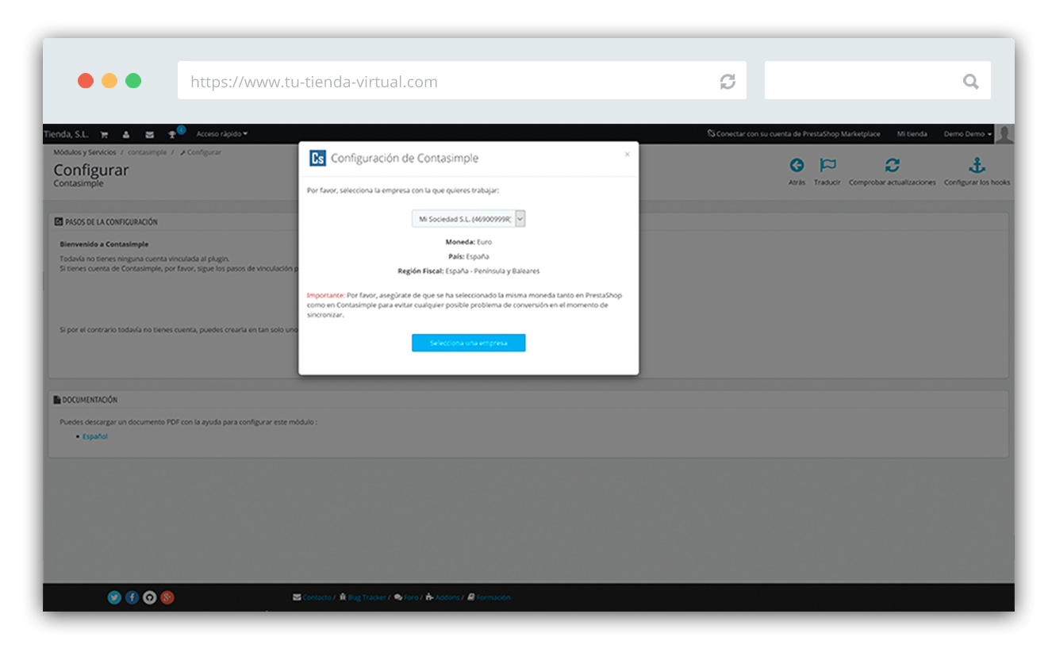This screenshot has width=1052, height=660.
Task: Click the País: España text
Action: pyautogui.click(x=469, y=256)
